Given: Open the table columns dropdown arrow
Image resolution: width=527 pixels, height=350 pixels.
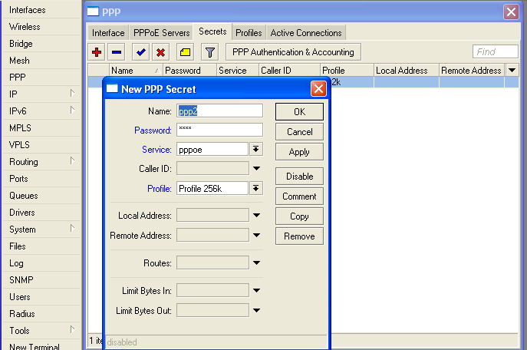Looking at the screenshot, I should [x=512, y=71].
